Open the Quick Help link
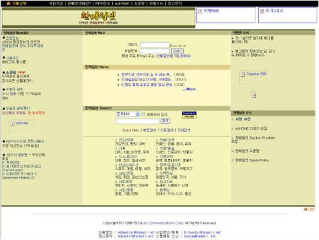This screenshot has height=240, width=319. pyautogui.click(x=131, y=130)
